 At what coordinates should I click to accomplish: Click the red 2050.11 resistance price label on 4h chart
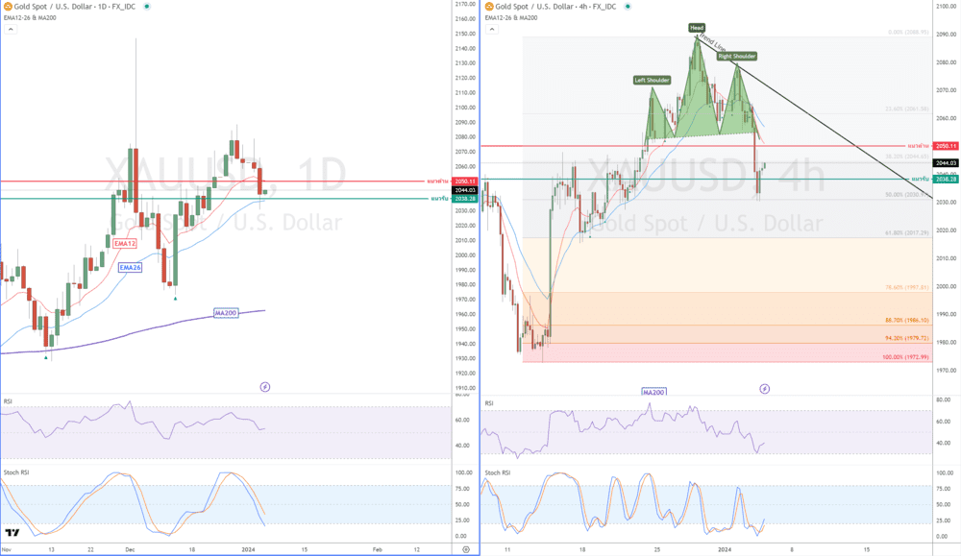pyautogui.click(x=947, y=146)
